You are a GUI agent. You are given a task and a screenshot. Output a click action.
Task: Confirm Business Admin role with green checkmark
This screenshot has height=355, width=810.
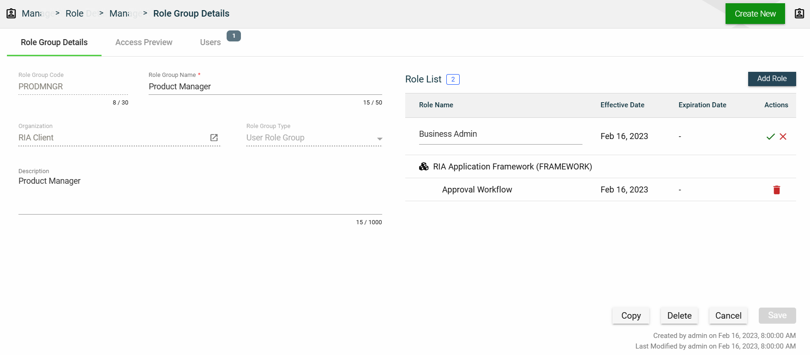tap(770, 137)
